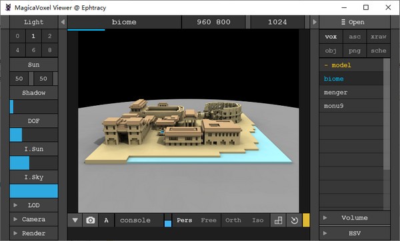Adjust the Shadow slider
This screenshot has height=241, width=400.
34,107
